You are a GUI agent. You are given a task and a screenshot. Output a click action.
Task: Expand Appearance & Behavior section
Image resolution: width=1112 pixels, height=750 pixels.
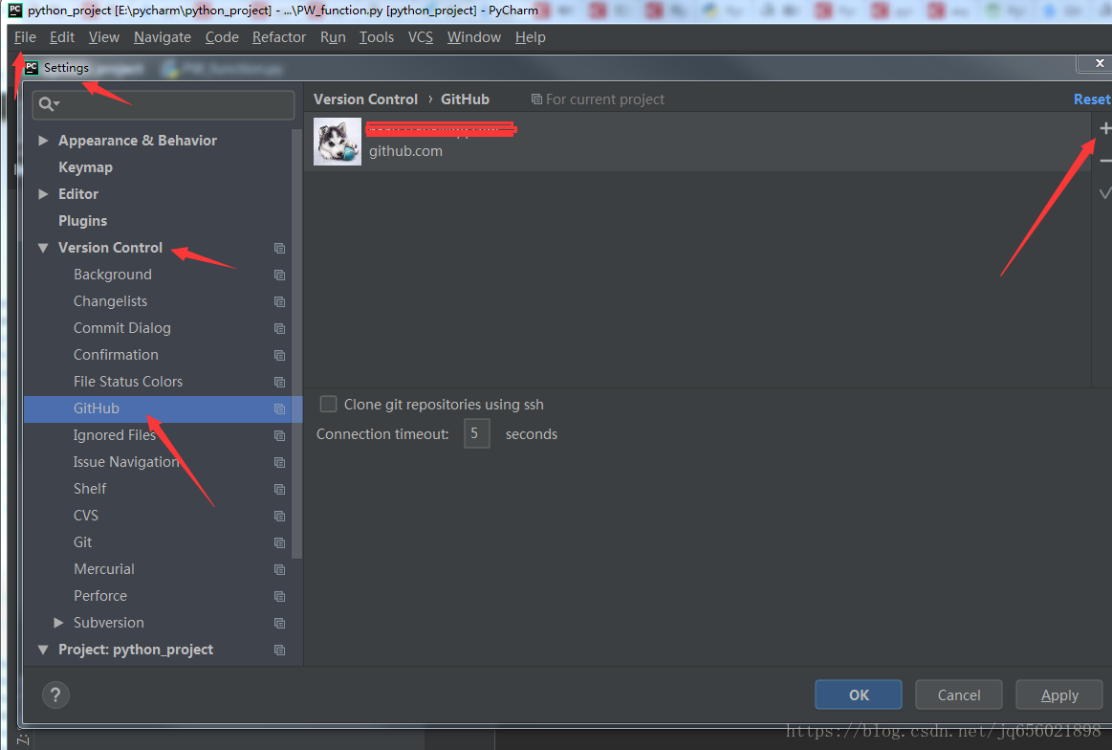[x=43, y=141]
